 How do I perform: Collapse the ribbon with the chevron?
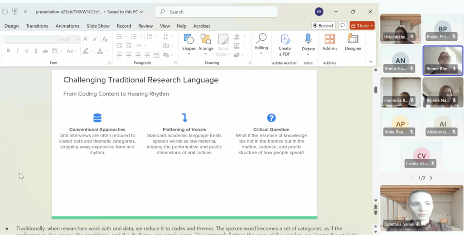click(x=371, y=62)
